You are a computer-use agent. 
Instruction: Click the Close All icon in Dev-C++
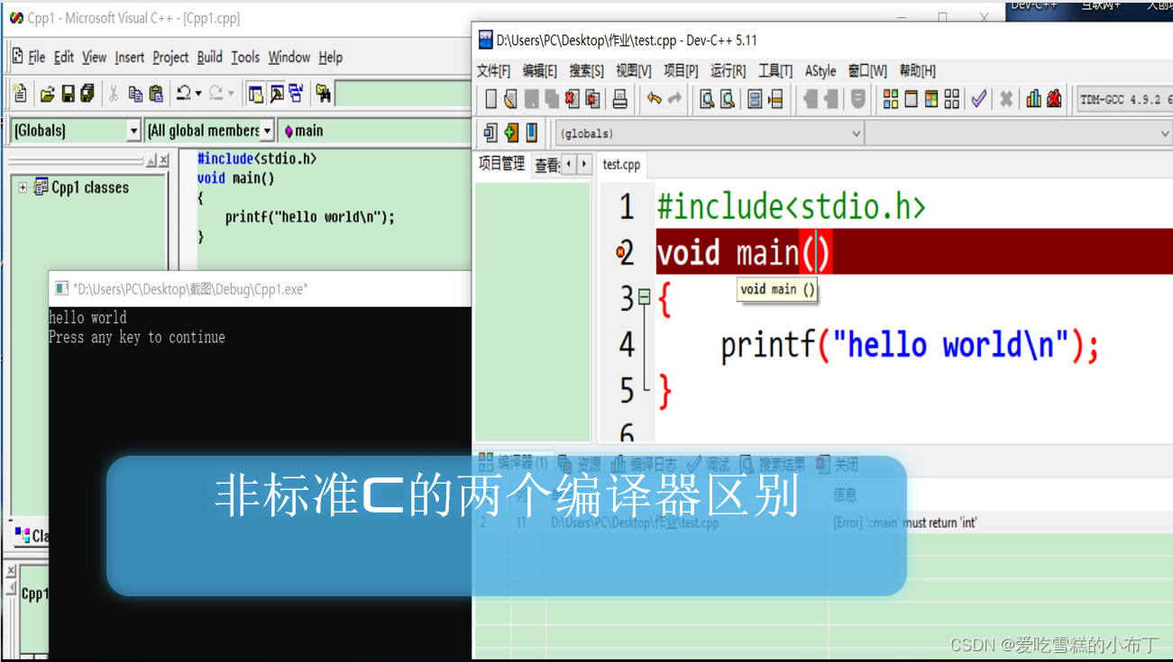pyautogui.click(x=592, y=99)
